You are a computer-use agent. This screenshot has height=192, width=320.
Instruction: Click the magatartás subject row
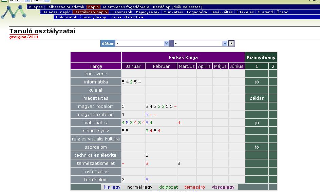click(96, 98)
